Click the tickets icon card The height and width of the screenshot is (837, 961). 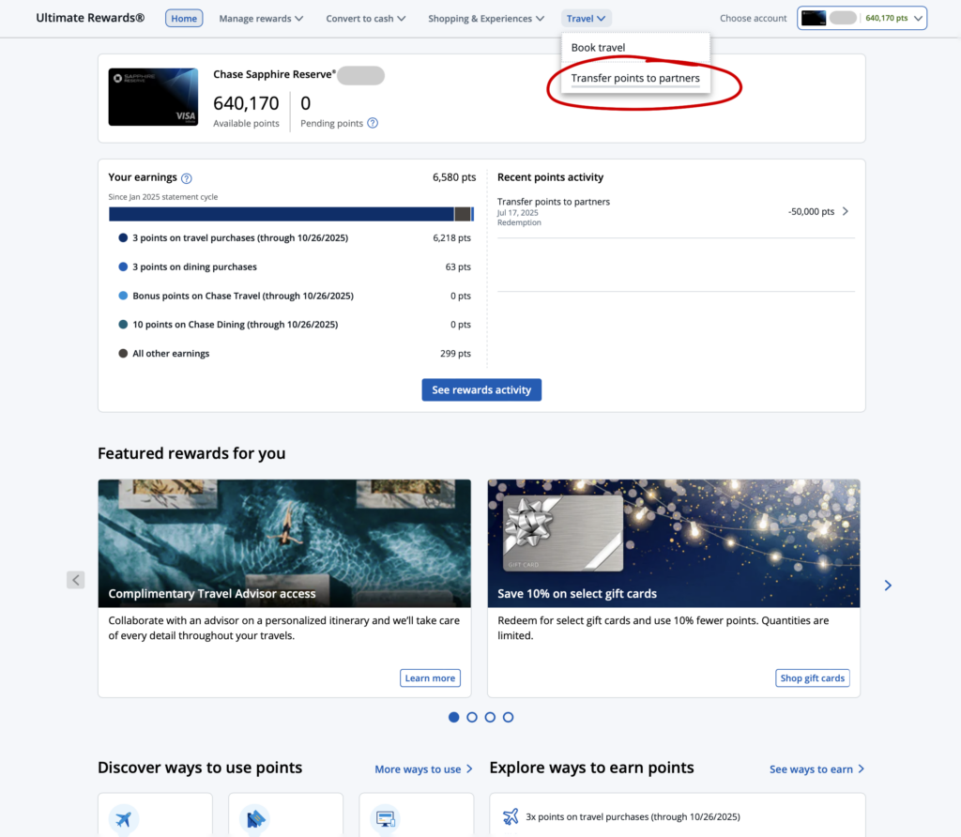click(254, 818)
